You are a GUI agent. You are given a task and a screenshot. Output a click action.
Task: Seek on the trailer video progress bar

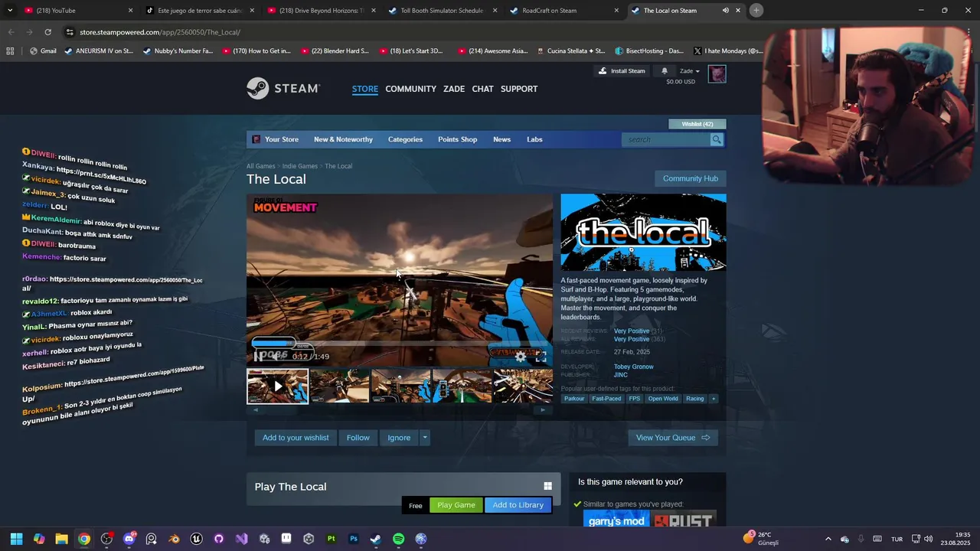398,344
